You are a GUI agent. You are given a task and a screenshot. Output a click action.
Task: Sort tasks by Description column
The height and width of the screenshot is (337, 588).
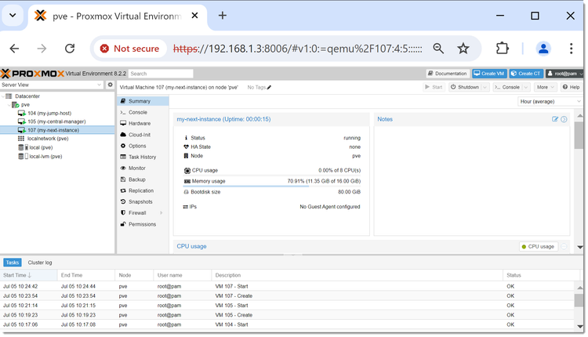point(357,275)
